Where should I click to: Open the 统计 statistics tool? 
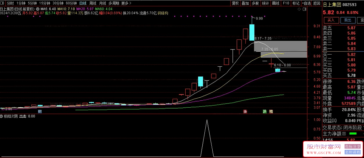click(265, 3)
